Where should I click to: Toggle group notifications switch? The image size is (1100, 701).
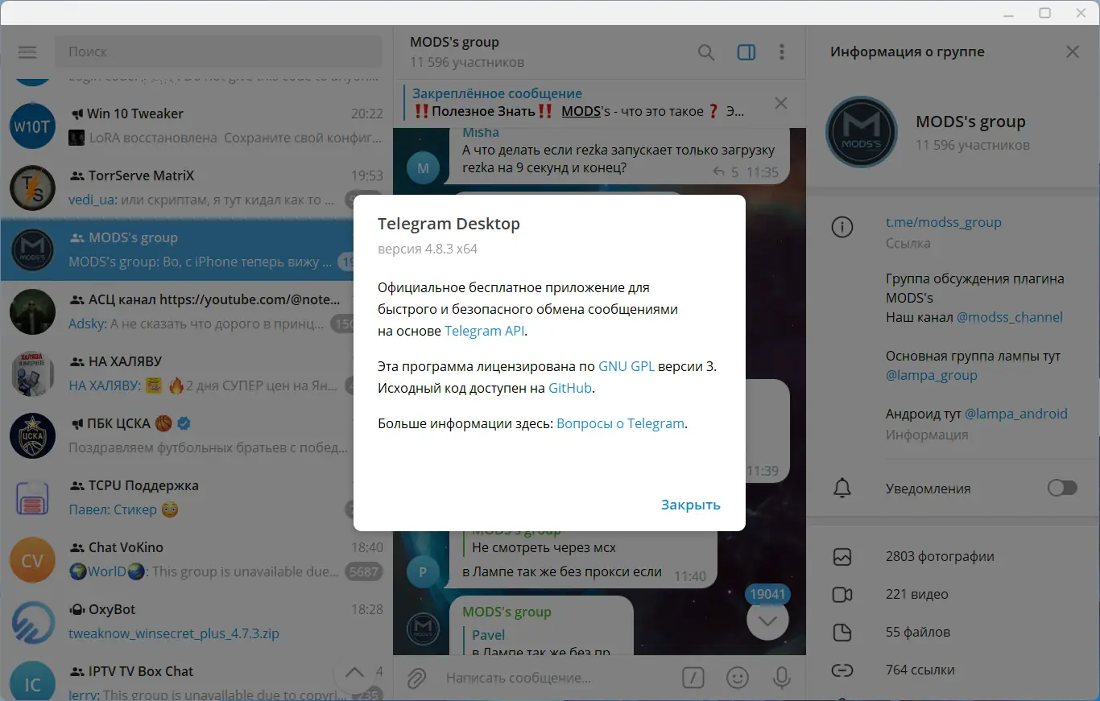(x=1062, y=488)
